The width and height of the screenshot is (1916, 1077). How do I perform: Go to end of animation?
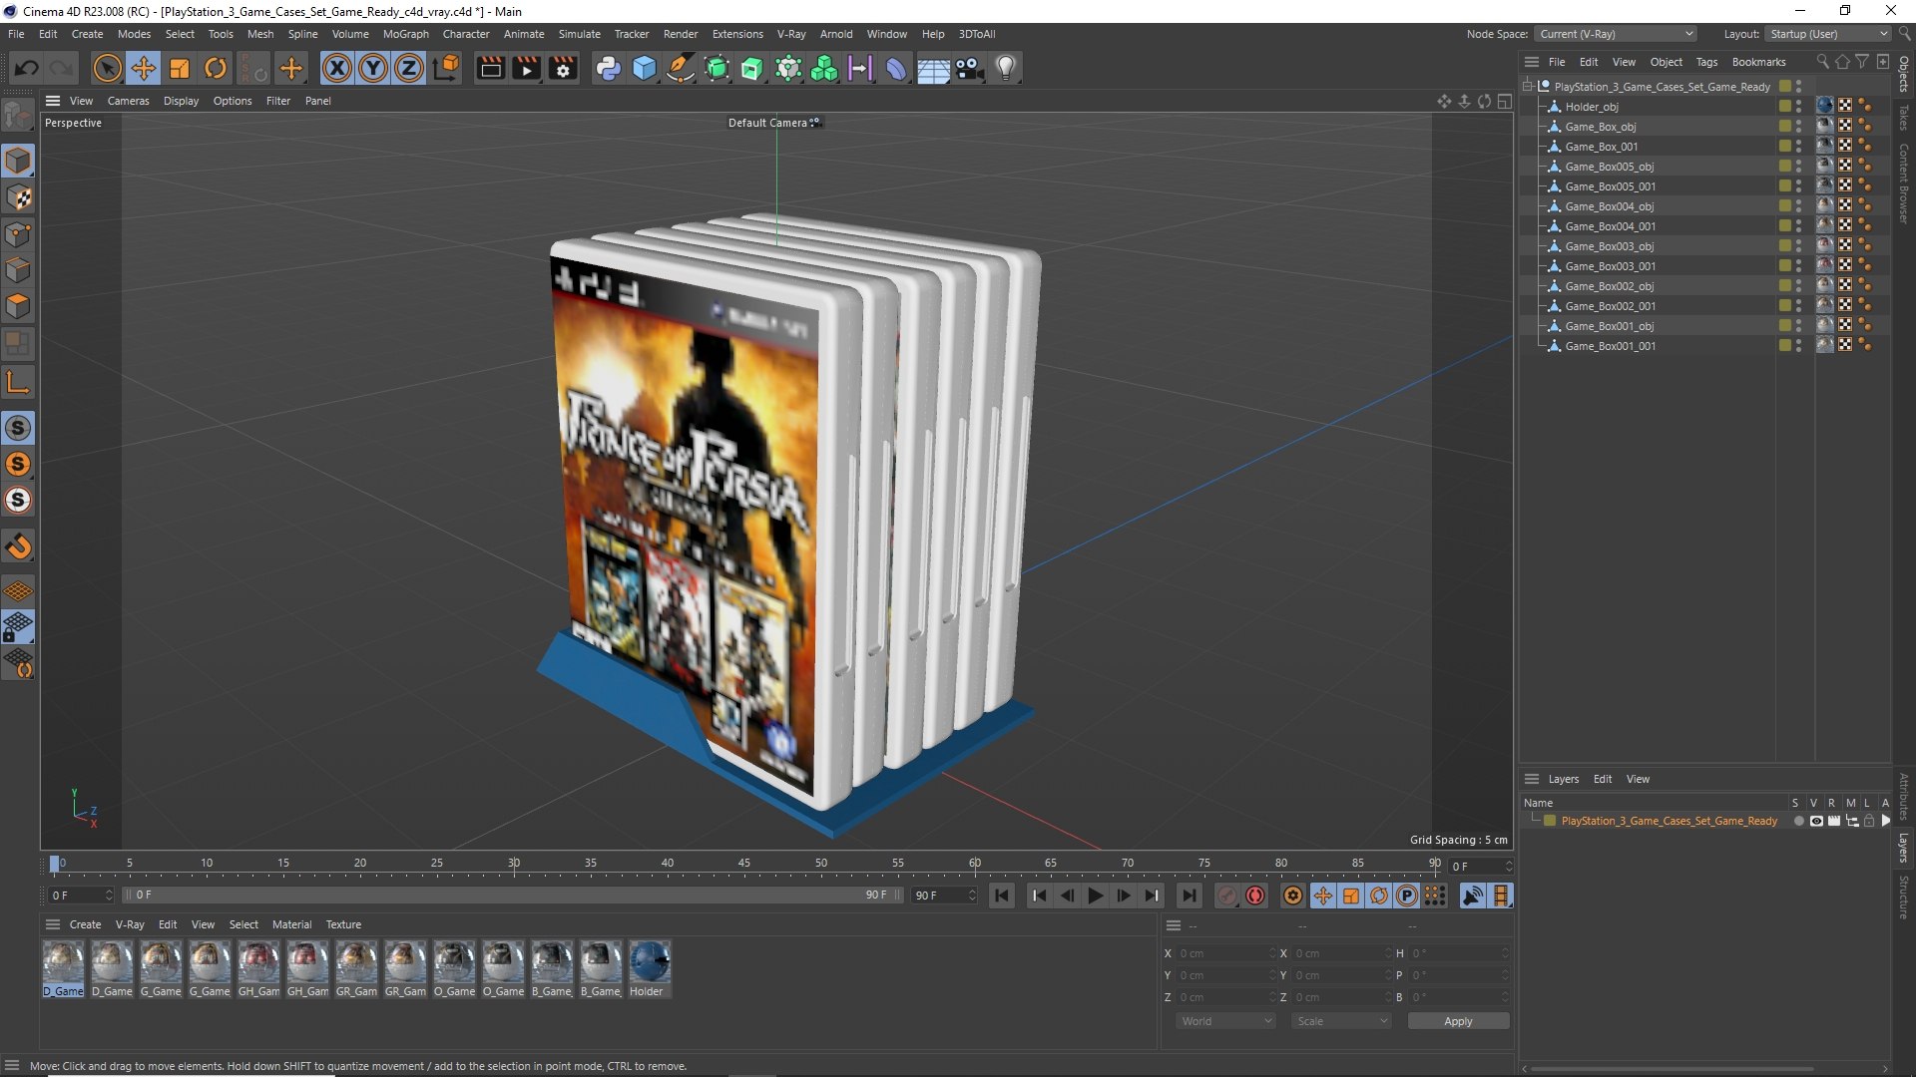click(1189, 896)
